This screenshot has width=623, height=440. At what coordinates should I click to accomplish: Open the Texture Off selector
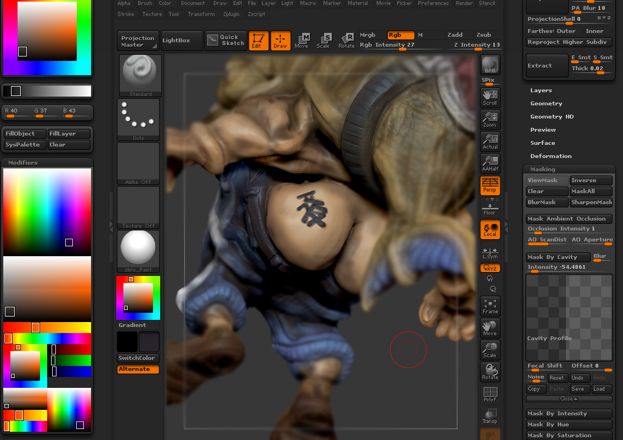click(138, 207)
